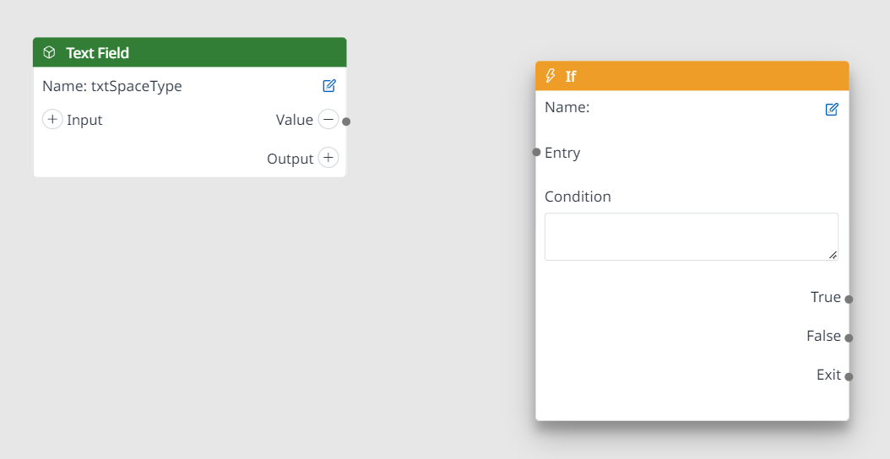Select the Exit output connector dot

[849, 376]
